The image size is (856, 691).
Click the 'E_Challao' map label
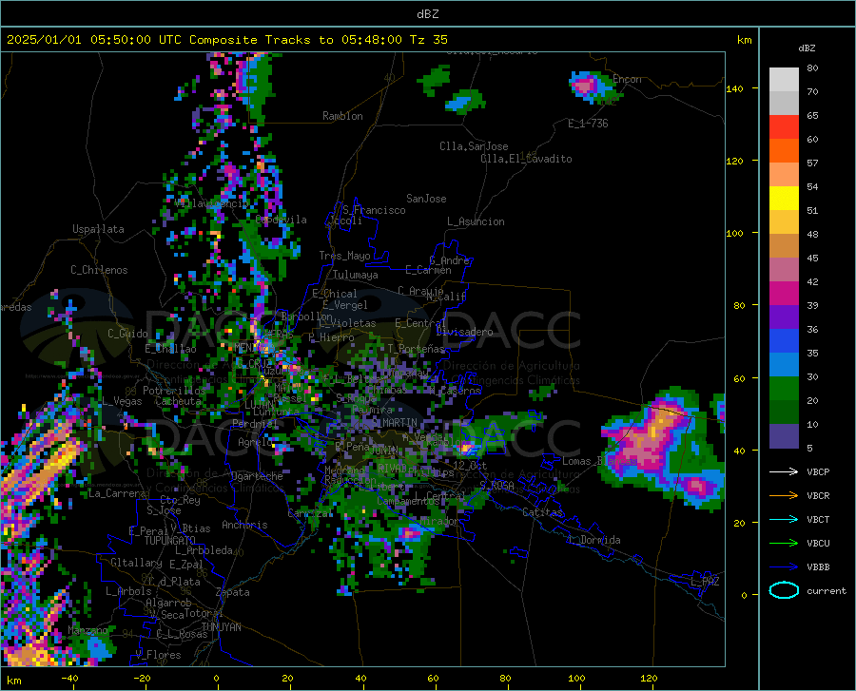170,349
